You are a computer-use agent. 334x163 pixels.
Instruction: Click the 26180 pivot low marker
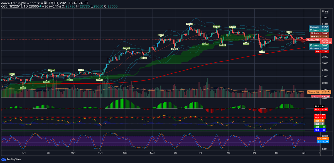[144, 58]
